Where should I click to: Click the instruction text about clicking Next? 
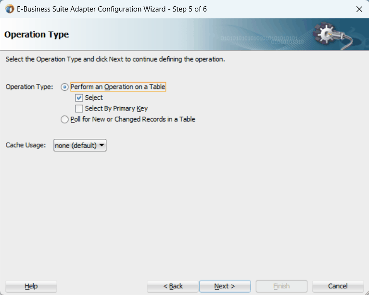click(115, 59)
